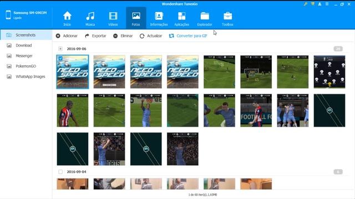Click the 2016-09-04 date label
This screenshot has width=355, height=199.
point(77,172)
